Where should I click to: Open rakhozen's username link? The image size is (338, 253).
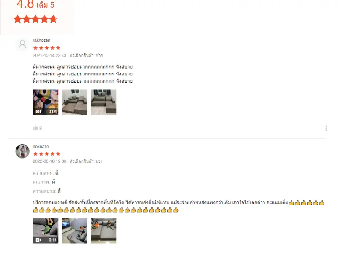[x=41, y=40]
